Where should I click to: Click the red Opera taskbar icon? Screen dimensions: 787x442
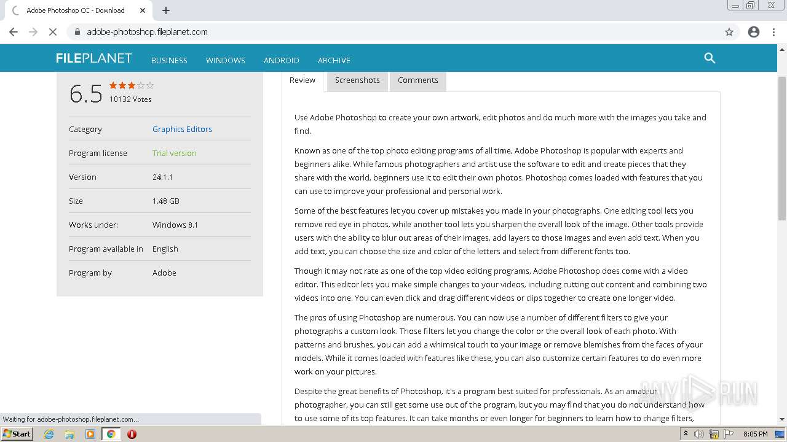click(x=132, y=434)
